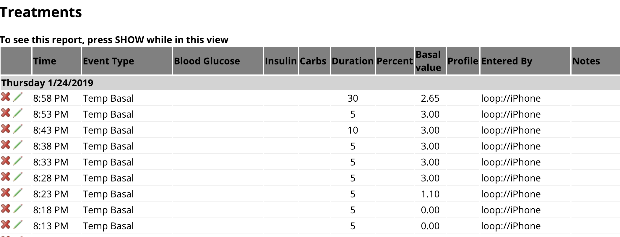
Task: Edit the 8:58 PM treatment with pencil icon
Action: point(18,97)
